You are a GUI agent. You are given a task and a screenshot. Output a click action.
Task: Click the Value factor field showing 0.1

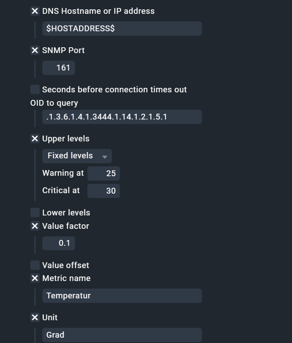[58, 244]
